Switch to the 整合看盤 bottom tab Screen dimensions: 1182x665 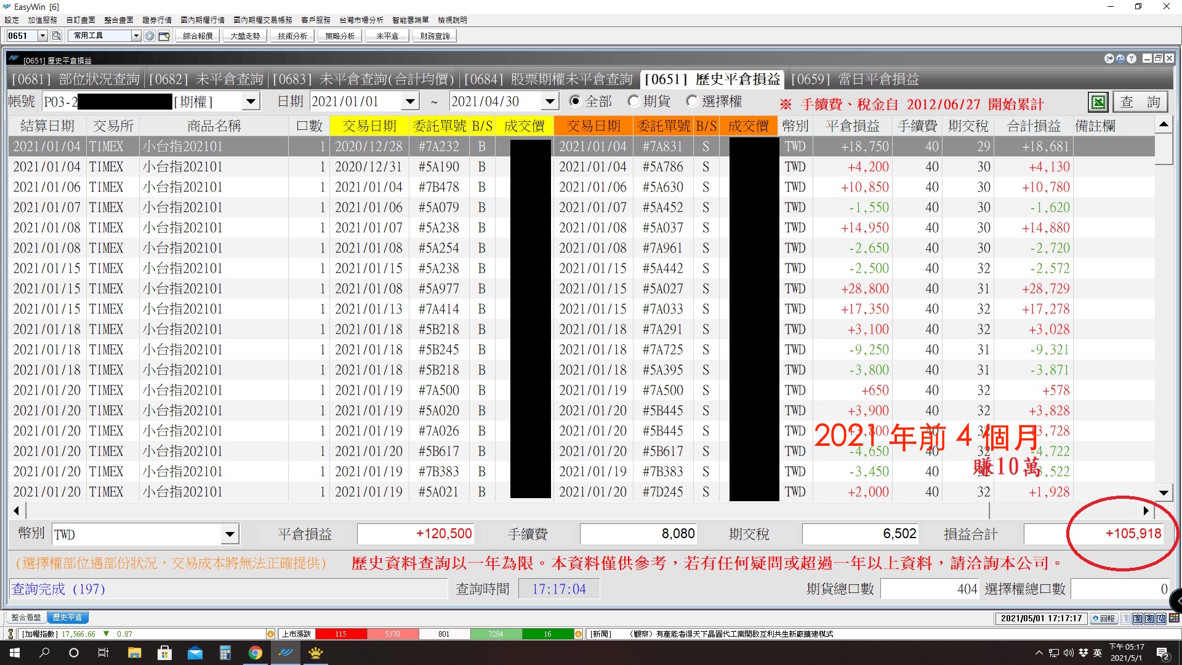pyautogui.click(x=26, y=618)
